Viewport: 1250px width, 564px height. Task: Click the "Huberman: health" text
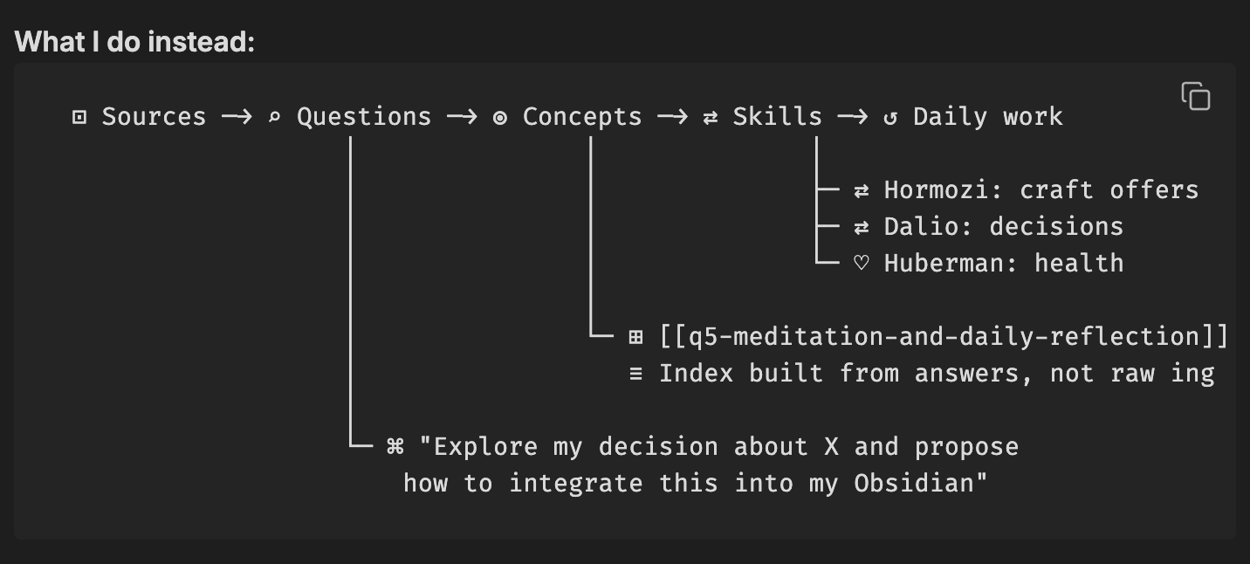tap(1003, 264)
